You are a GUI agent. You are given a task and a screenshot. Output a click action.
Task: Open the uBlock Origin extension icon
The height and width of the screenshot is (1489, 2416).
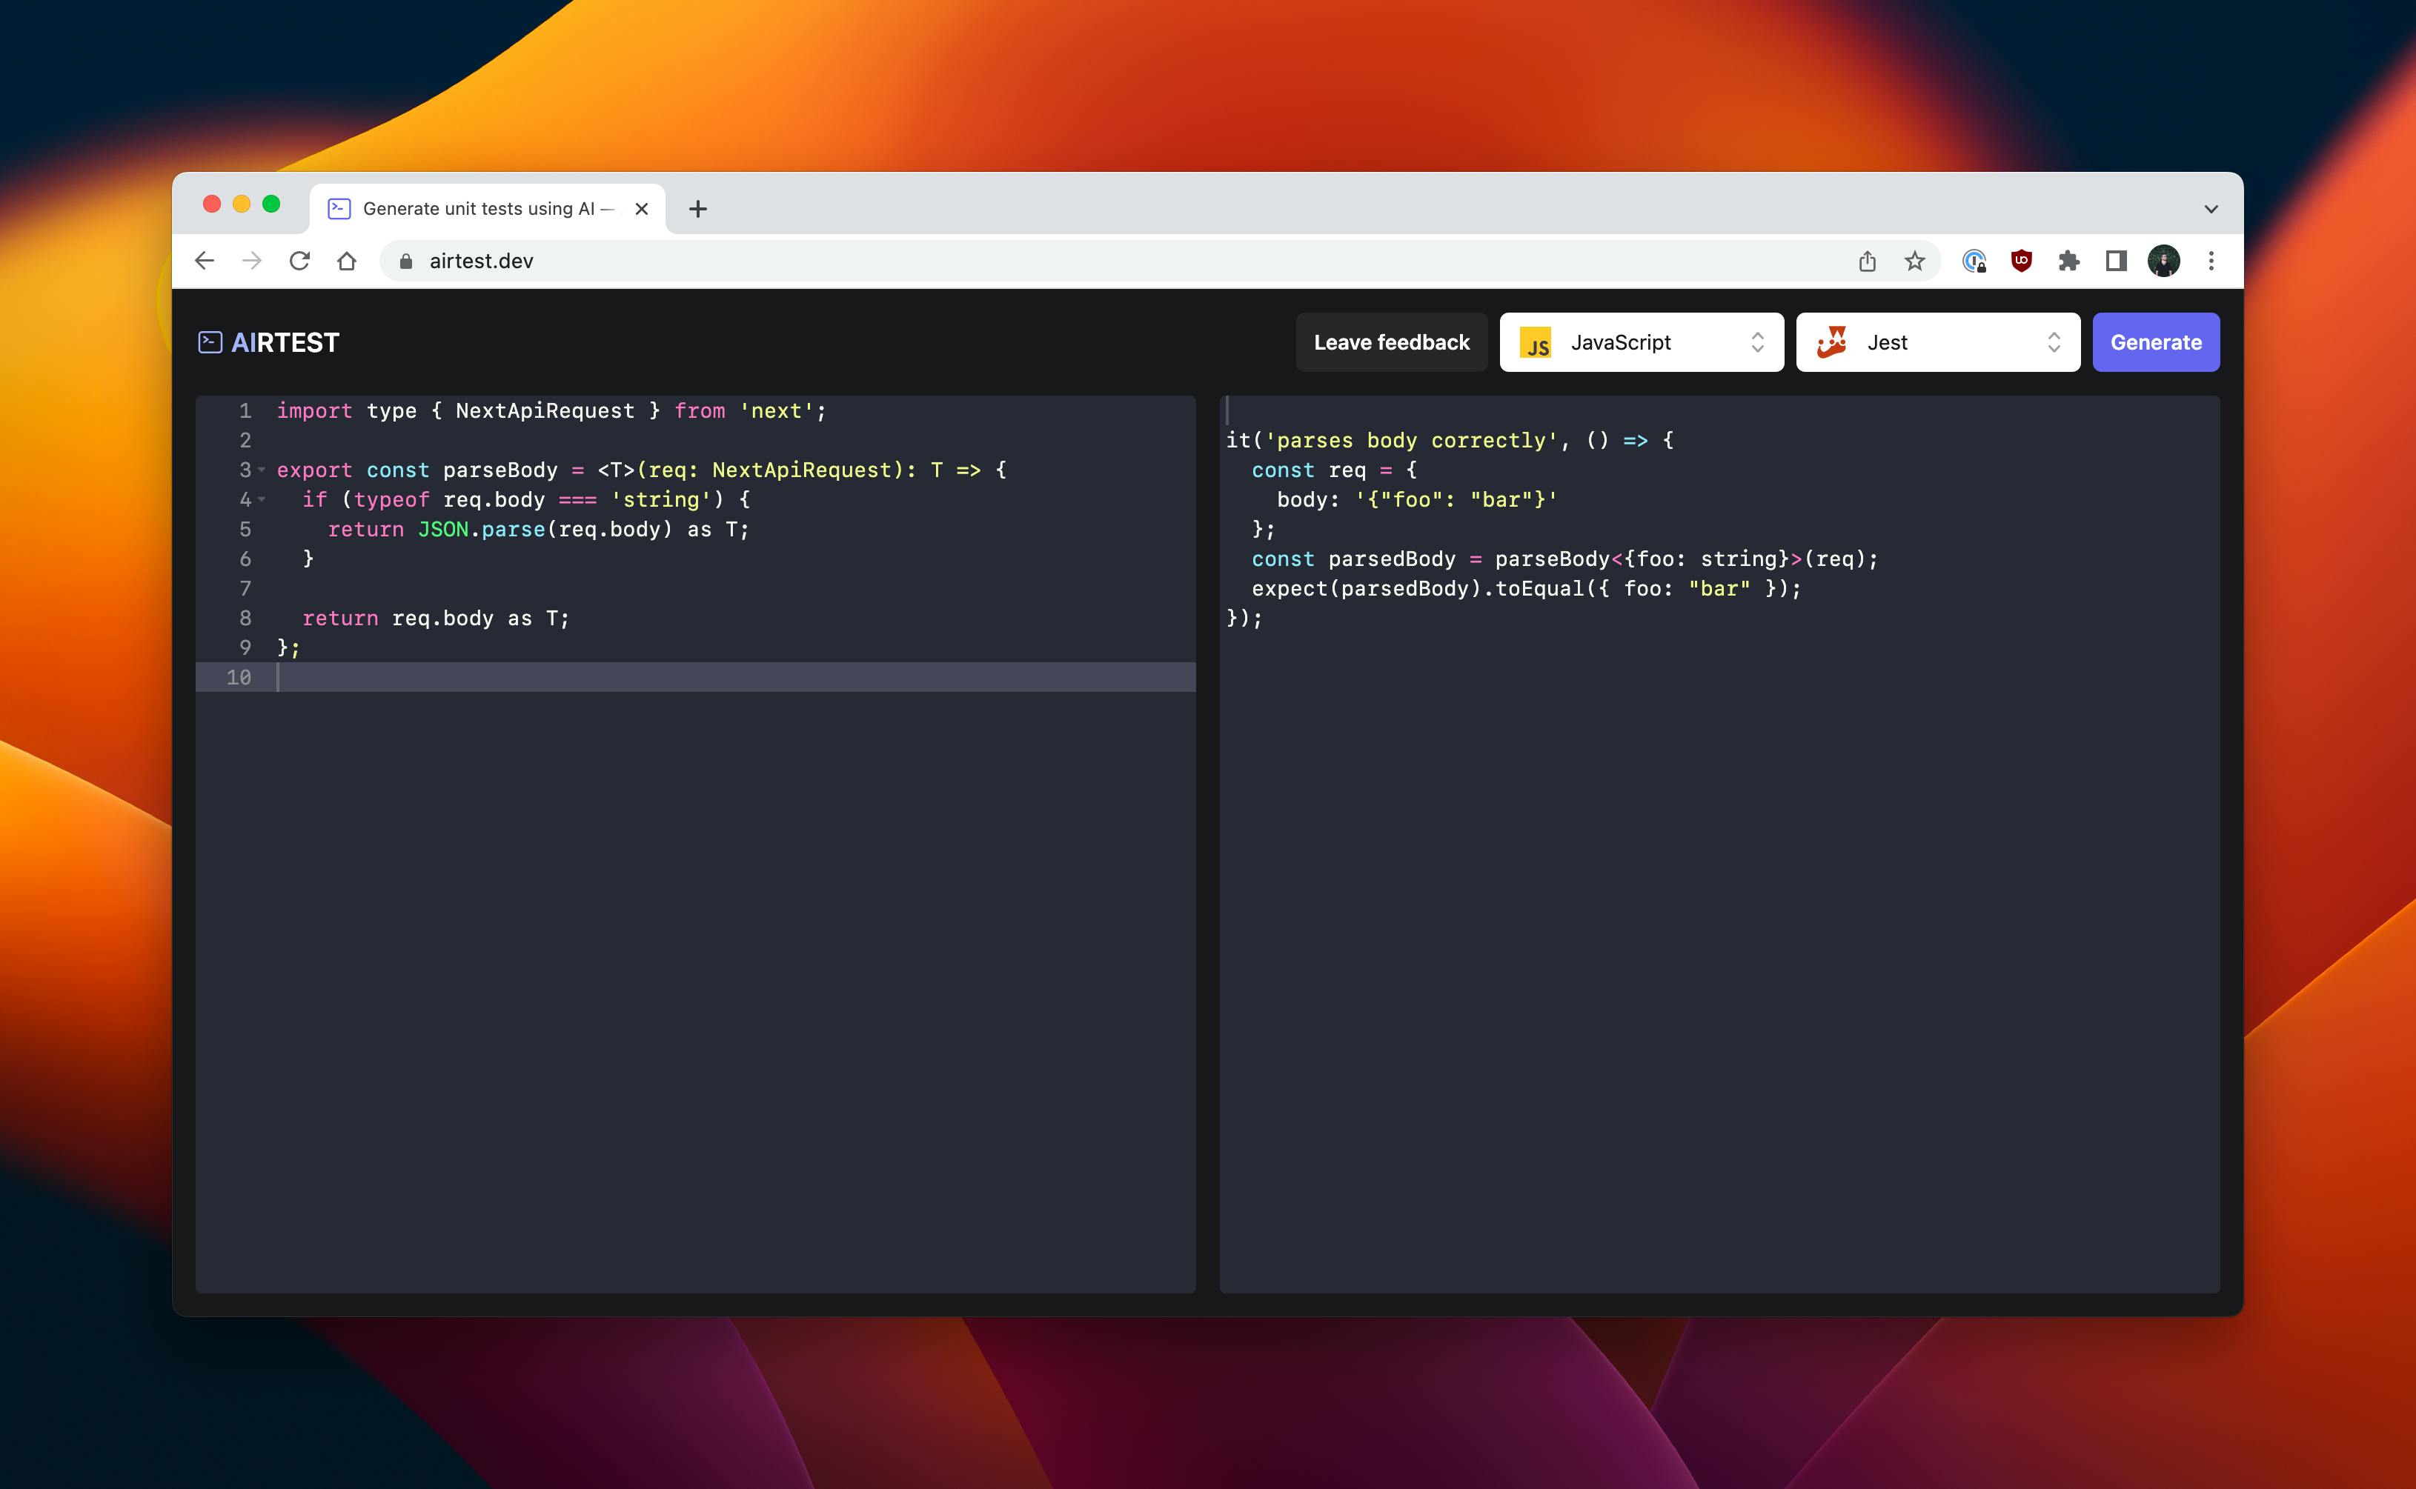point(2021,261)
